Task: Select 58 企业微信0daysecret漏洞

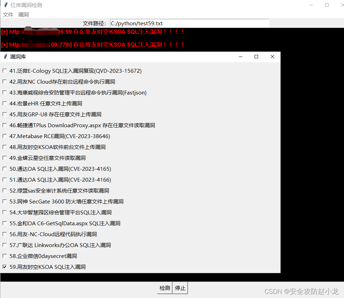Action: (x=5, y=256)
